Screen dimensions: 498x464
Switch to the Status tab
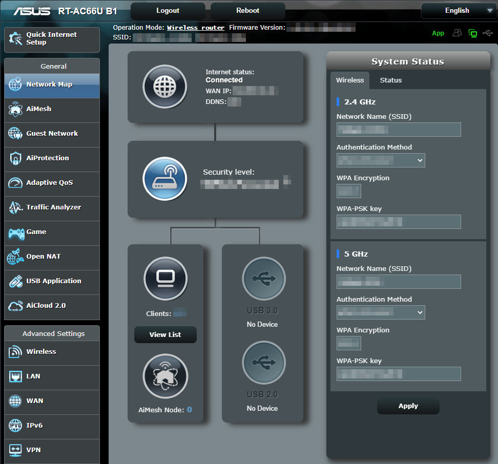coord(391,80)
